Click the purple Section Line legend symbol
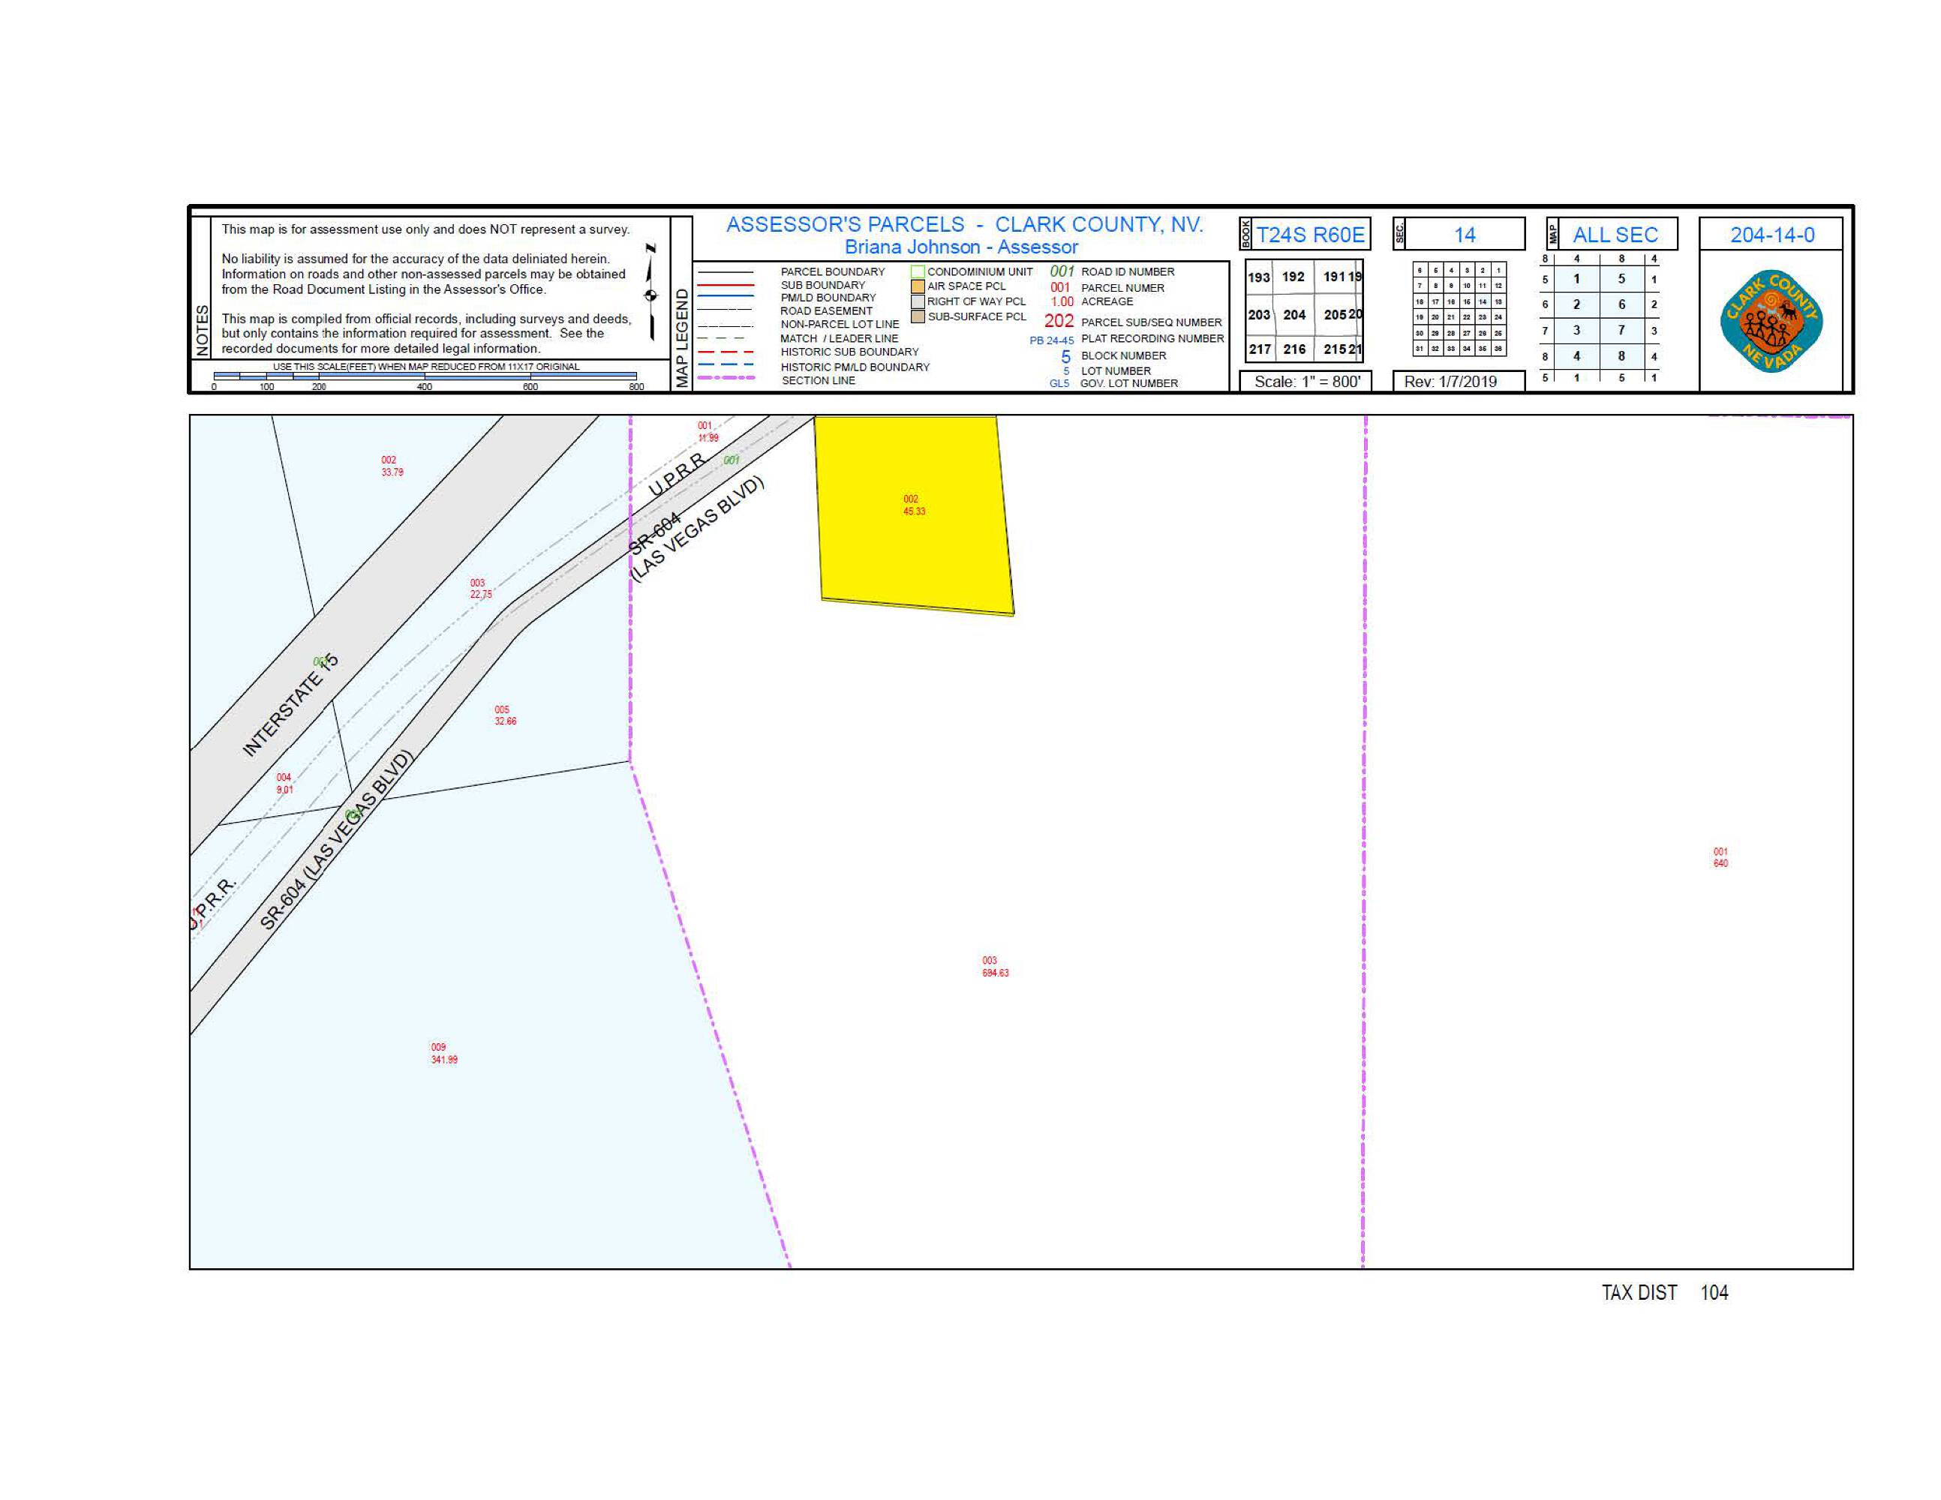 pyautogui.click(x=726, y=379)
